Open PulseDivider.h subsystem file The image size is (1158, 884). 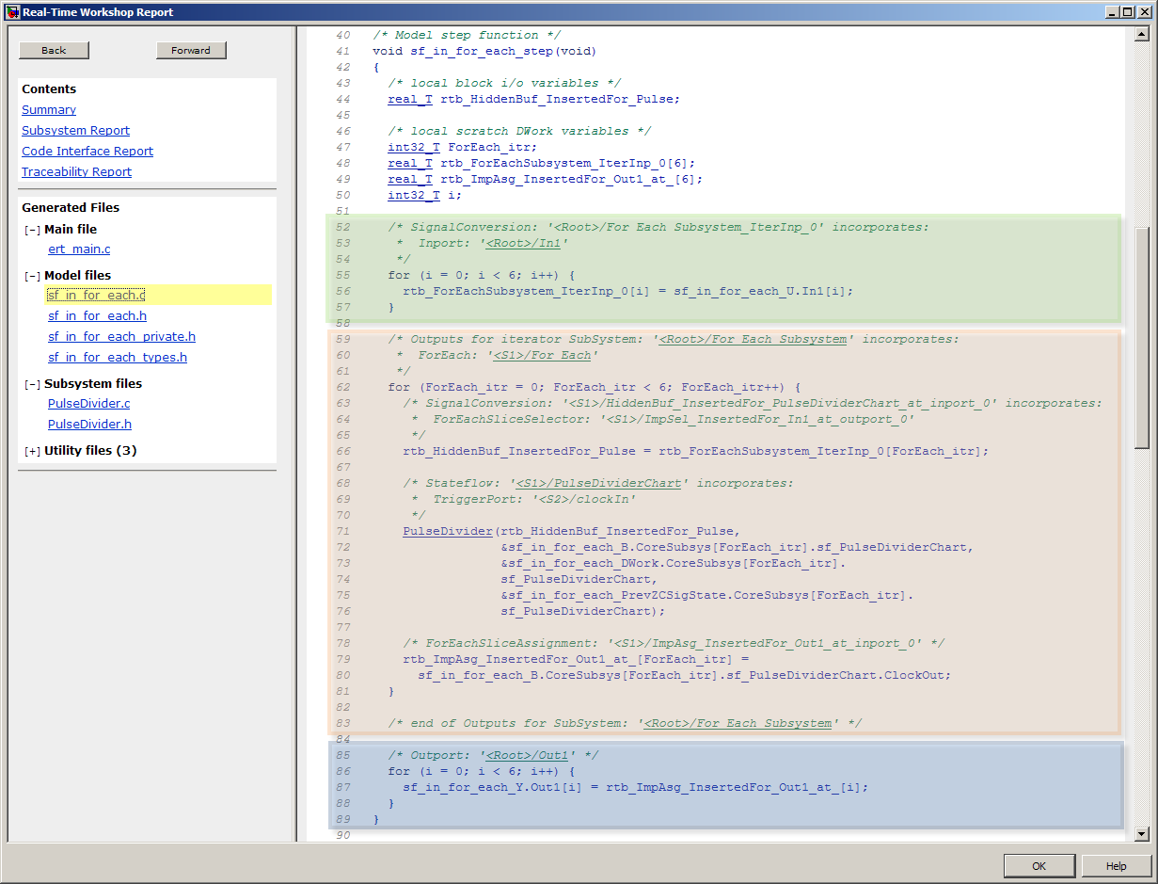pos(89,425)
